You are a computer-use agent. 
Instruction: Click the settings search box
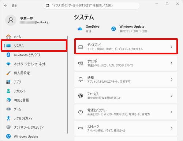pyautogui.click(x=91, y=5)
